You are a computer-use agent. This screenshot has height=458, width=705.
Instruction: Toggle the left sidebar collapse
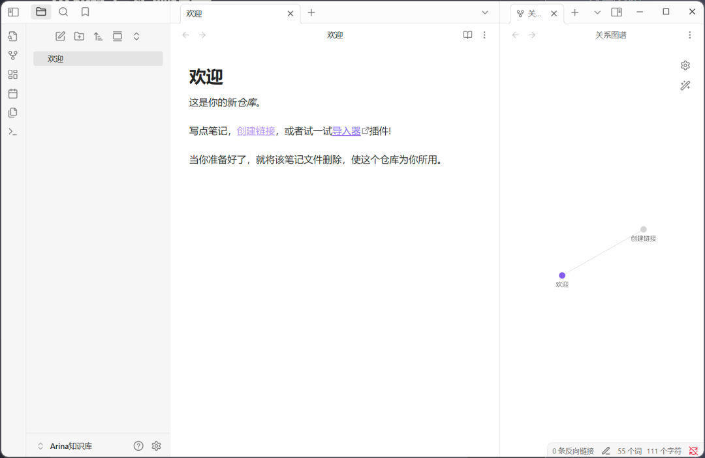click(13, 12)
